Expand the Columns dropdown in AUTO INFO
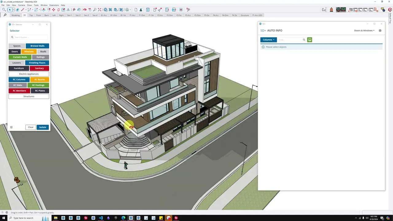The image size is (393, 221). 268,40
